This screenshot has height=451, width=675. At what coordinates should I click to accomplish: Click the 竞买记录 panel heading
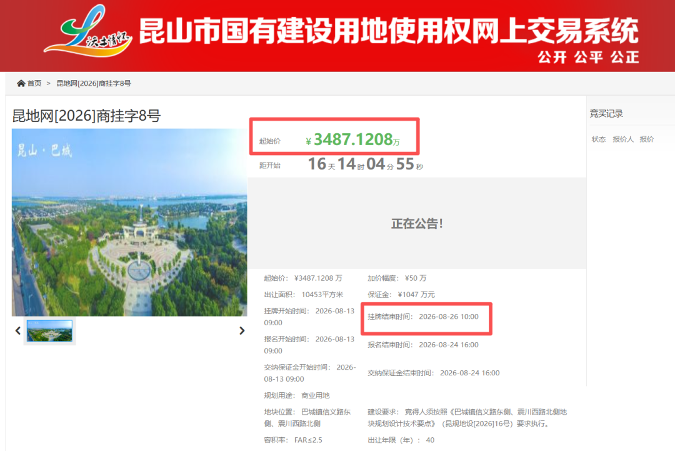(x=606, y=114)
